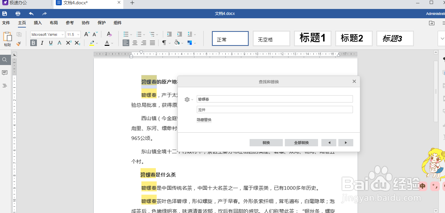Viewport: 445px width, 213px height.
Task: Apply underline formatting
Action: (51, 43)
